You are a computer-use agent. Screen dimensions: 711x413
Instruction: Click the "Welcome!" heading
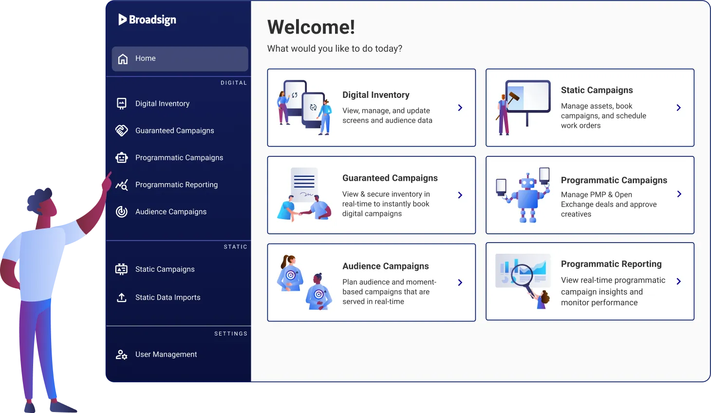[311, 27]
